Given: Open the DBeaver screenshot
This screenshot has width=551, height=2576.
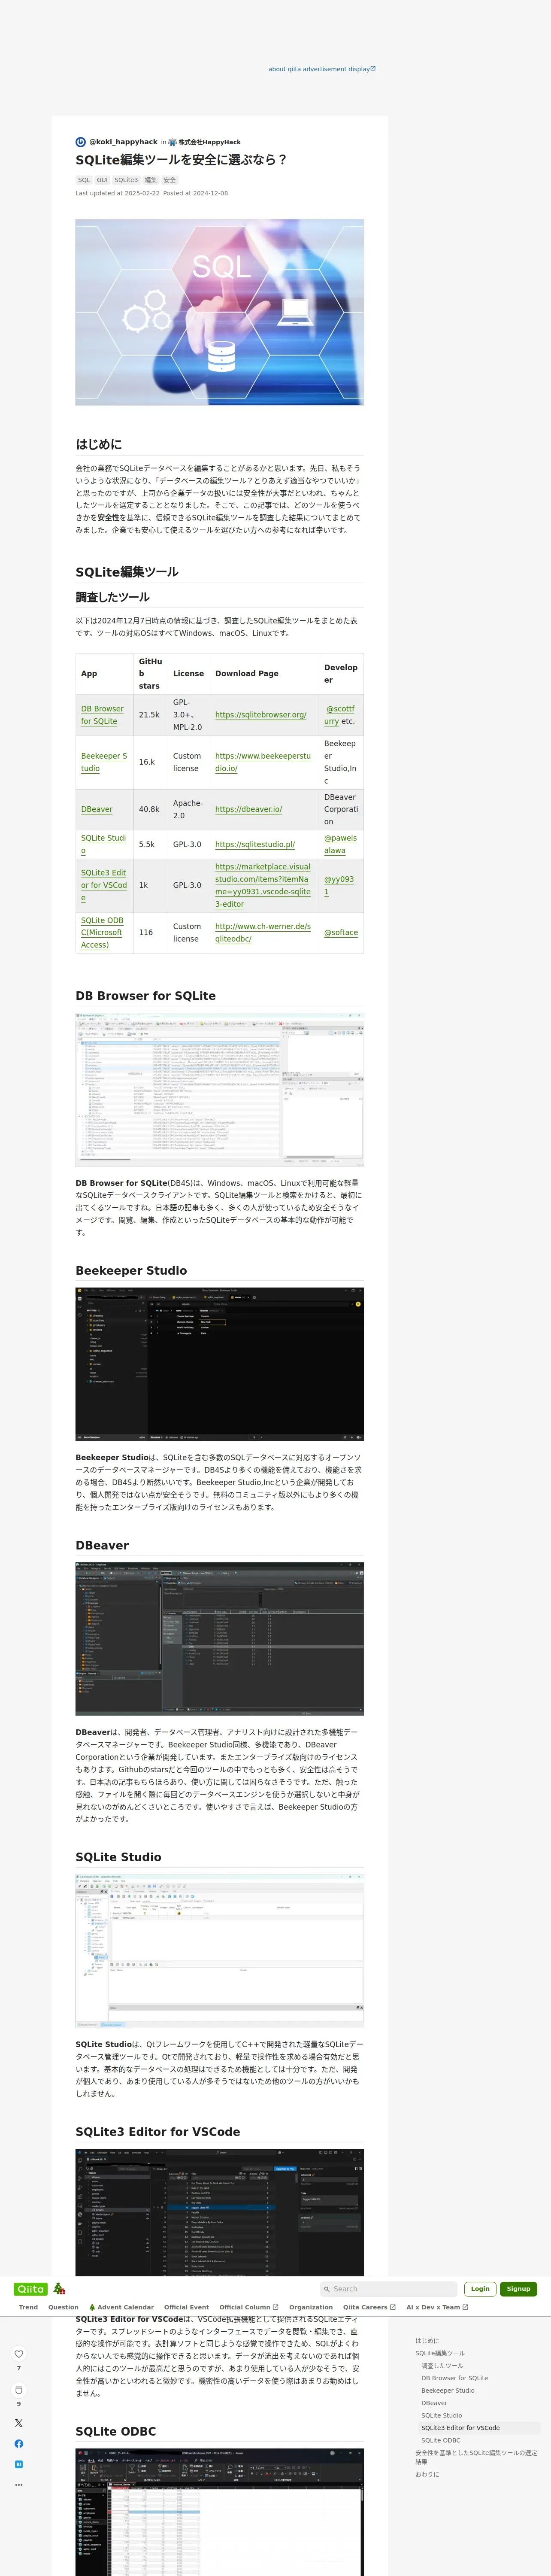Looking at the screenshot, I should coord(220,1639).
